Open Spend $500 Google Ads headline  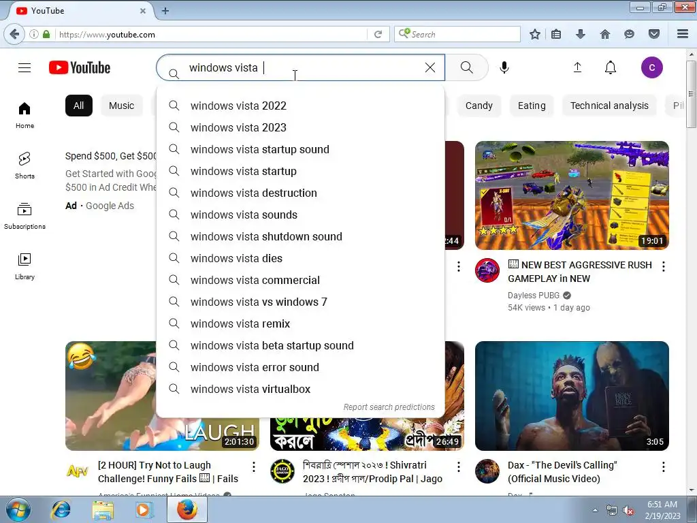pos(111,156)
